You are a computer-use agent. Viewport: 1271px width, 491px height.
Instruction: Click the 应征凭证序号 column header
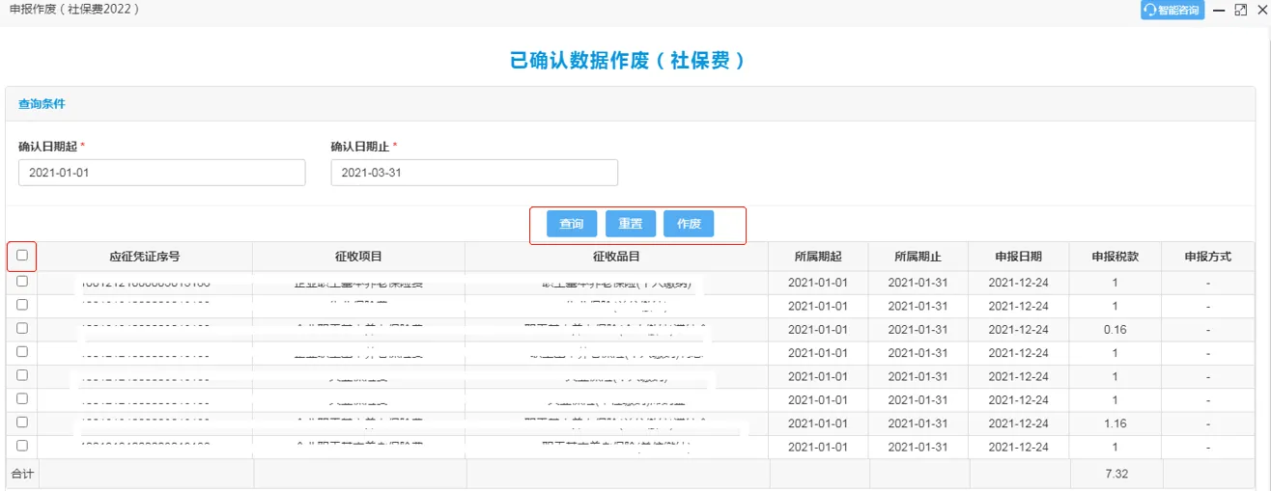click(145, 257)
